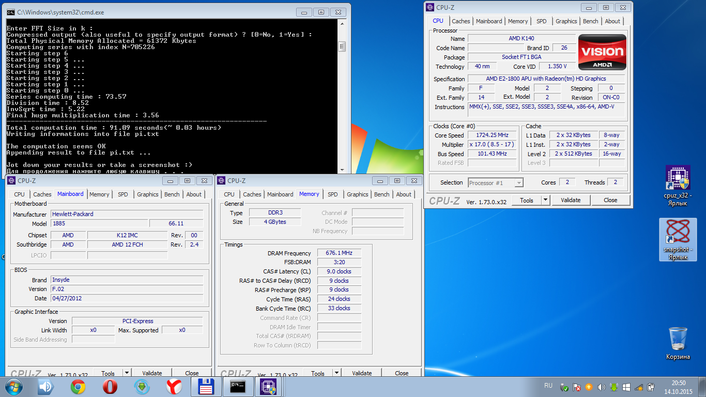
Task: Open the Action Center flag tray icon
Action: coord(577,387)
